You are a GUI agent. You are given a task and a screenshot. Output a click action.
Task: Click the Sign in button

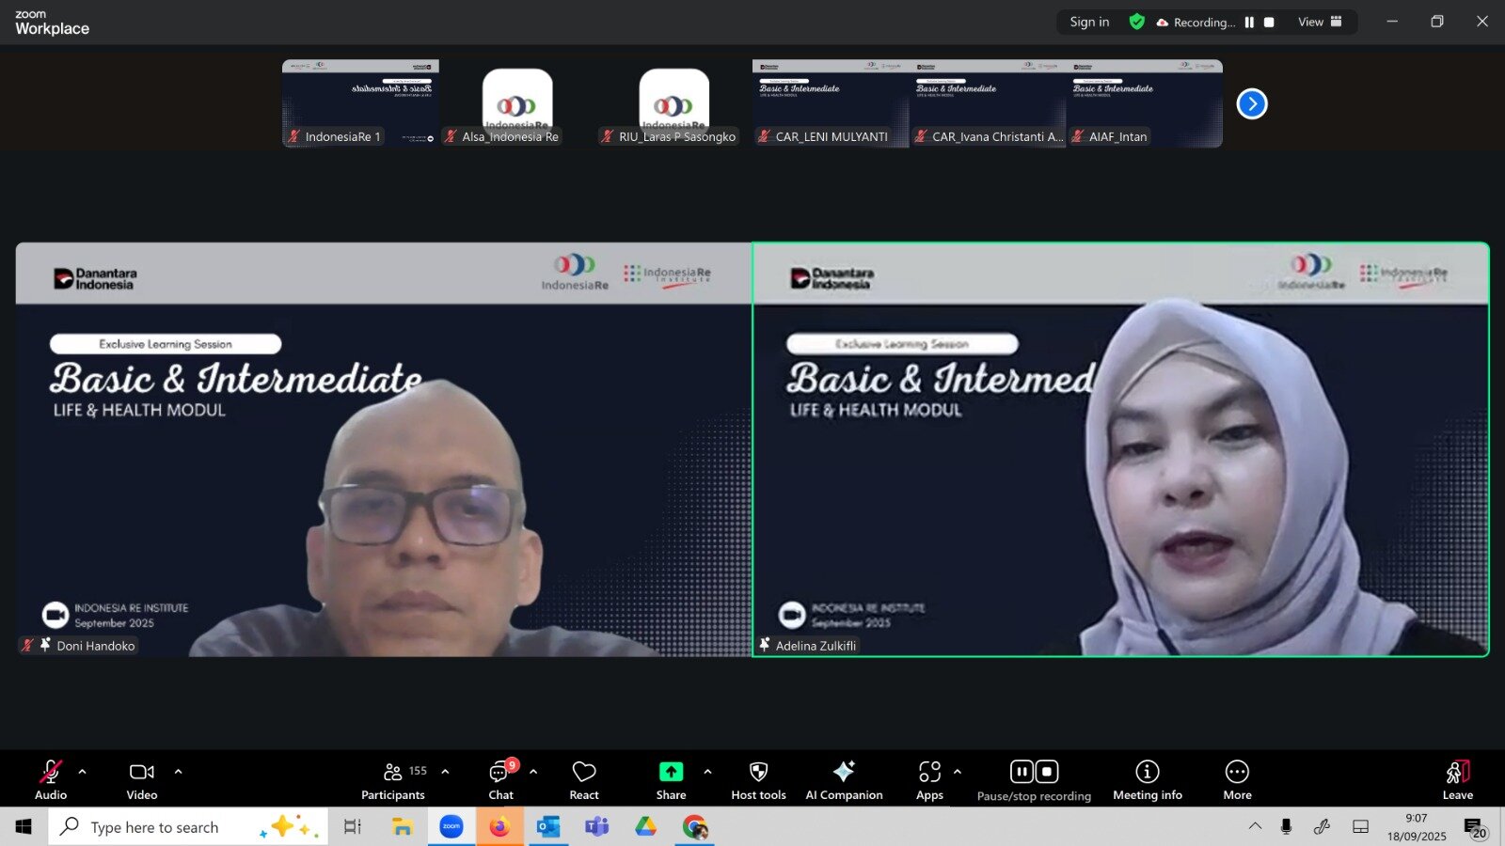tap(1089, 23)
